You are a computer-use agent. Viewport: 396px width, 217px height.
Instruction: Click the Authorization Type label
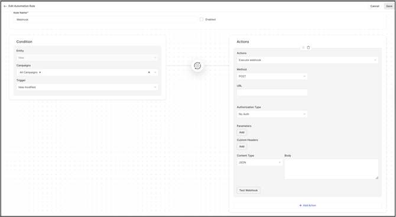(249, 107)
